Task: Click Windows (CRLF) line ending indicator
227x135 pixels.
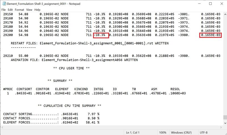Action: (x=183, y=132)
